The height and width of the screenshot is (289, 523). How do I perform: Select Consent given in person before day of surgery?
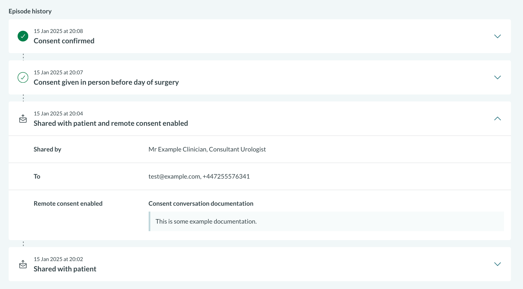click(106, 82)
